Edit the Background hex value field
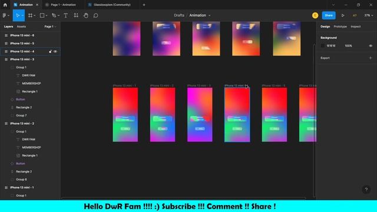Image resolution: width=377 pixels, height=212 pixels. (331, 46)
